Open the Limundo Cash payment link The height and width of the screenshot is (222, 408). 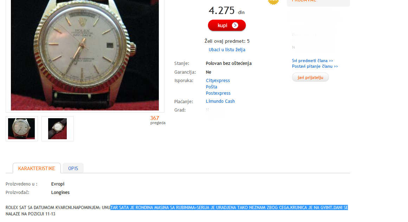click(x=220, y=101)
